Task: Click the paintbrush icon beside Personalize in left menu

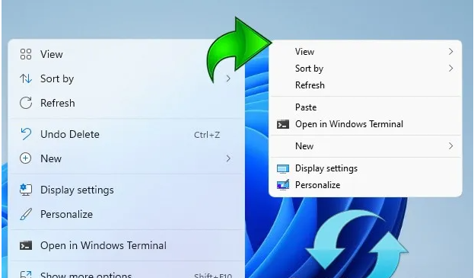Action: [x=26, y=214]
